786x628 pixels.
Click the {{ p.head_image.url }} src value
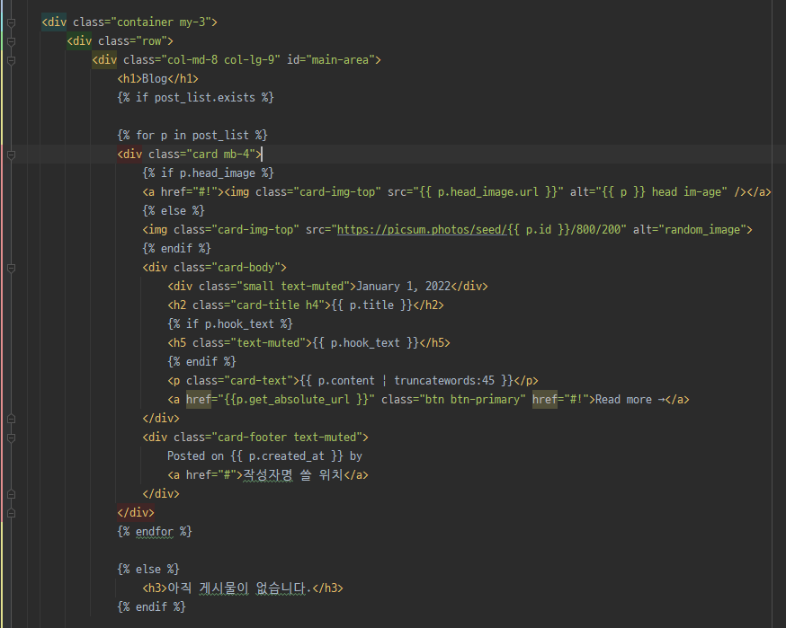488,192
